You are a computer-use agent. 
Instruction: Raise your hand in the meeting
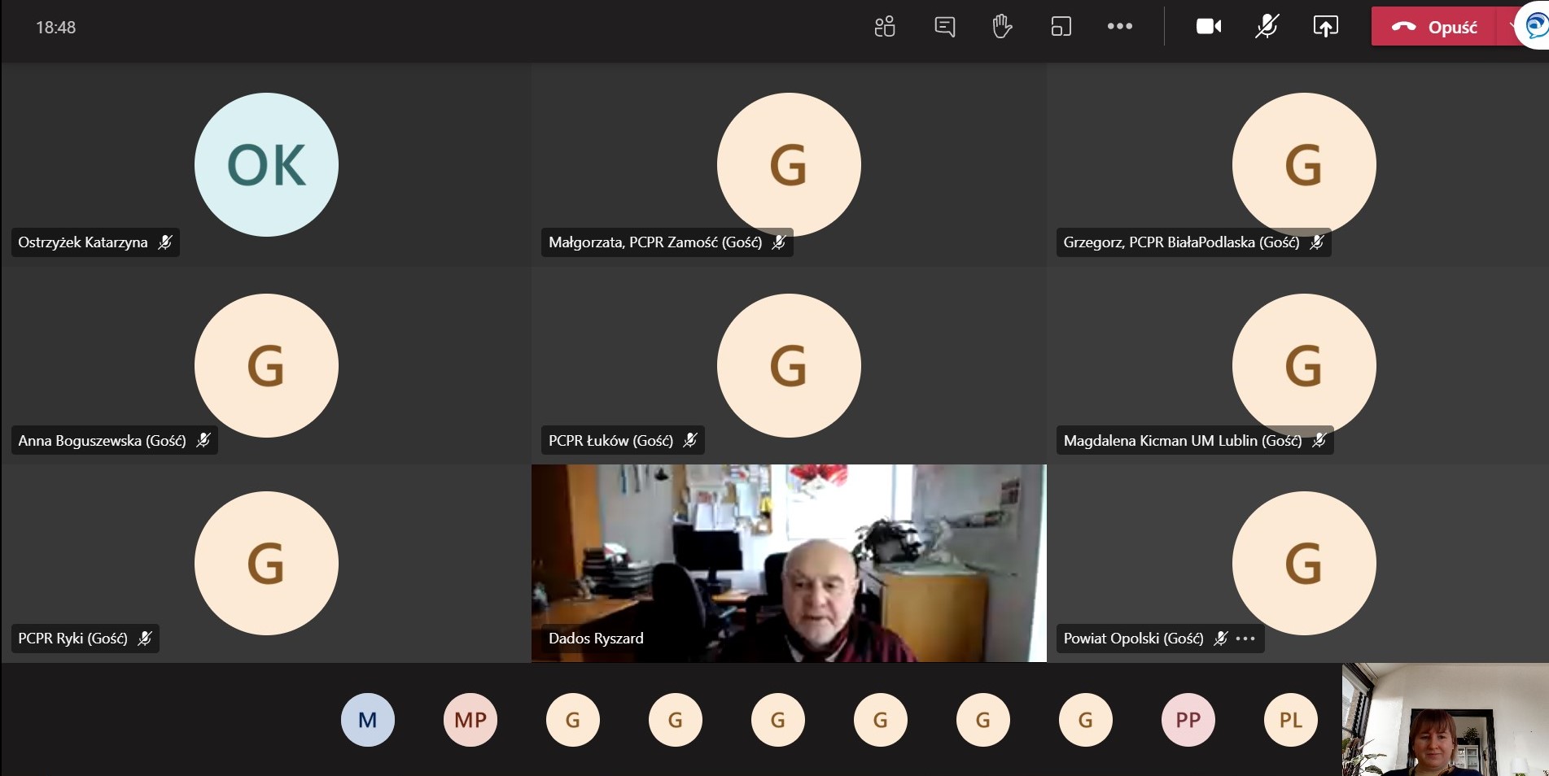coord(1002,27)
